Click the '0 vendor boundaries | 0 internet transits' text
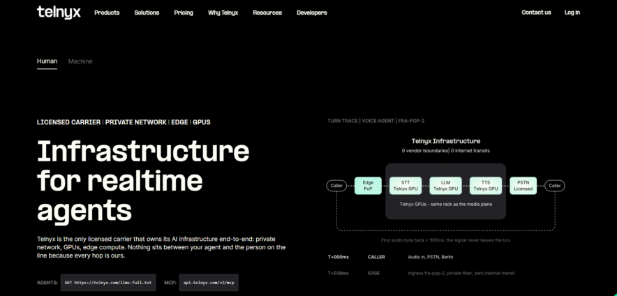This screenshot has height=296, width=617. [x=446, y=151]
